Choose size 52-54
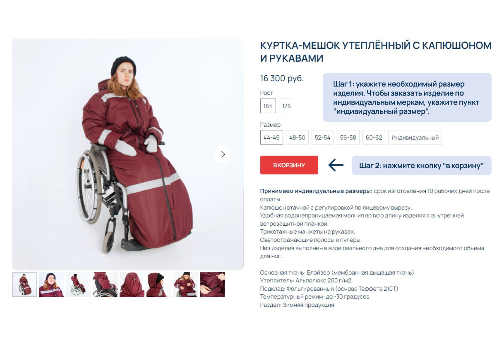504x340 pixels. (x=322, y=137)
